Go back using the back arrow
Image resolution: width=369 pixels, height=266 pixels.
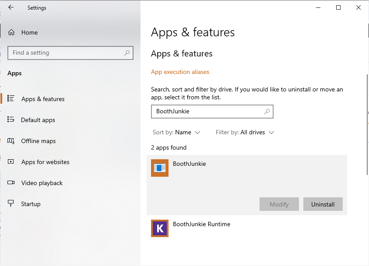(x=11, y=7)
